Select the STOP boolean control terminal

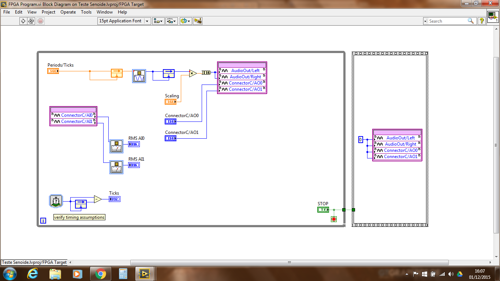click(x=323, y=210)
